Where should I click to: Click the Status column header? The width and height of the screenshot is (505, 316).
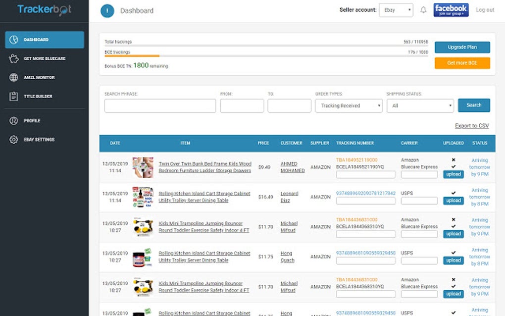480,143
